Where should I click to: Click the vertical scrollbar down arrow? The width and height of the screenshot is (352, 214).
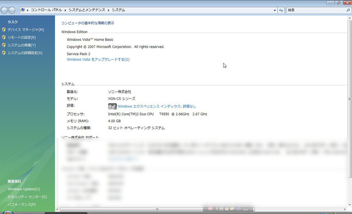tap(350, 205)
